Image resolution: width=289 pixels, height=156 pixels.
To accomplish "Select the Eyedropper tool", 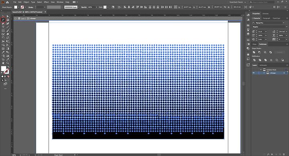I will [x=3, y=52].
